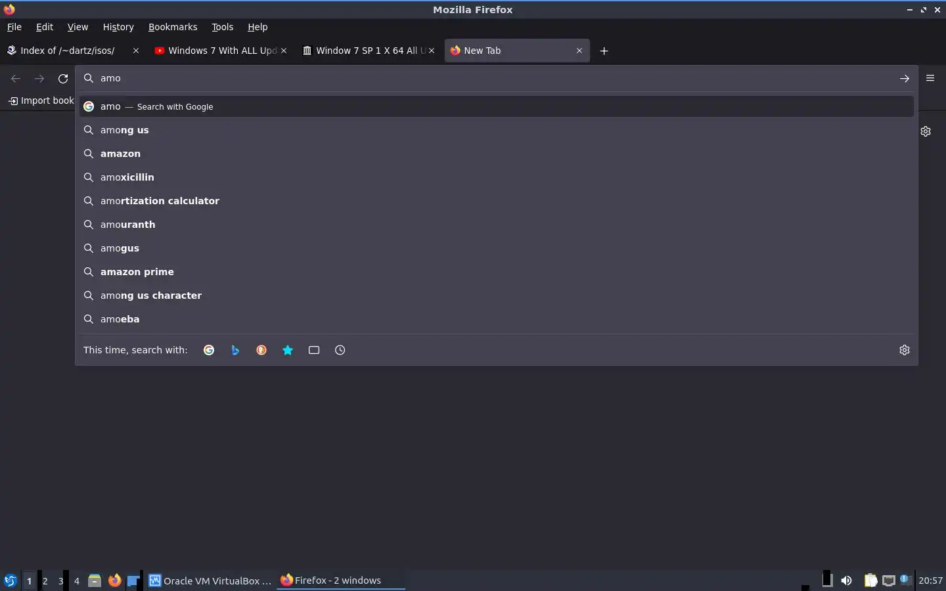The height and width of the screenshot is (591, 946).
Task: Open the volume control tray icon
Action: (x=846, y=580)
